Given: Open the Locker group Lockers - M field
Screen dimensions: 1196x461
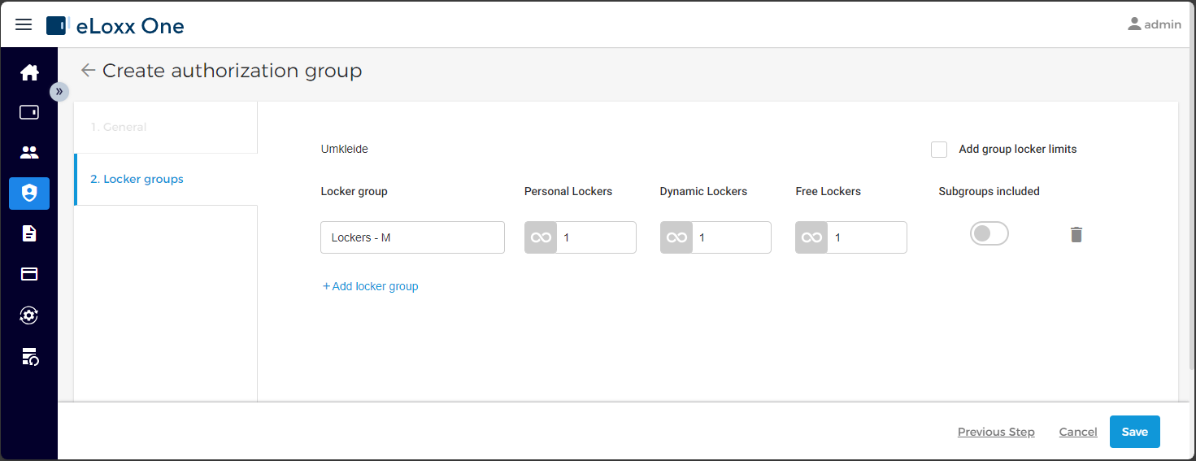Looking at the screenshot, I should pyautogui.click(x=412, y=237).
